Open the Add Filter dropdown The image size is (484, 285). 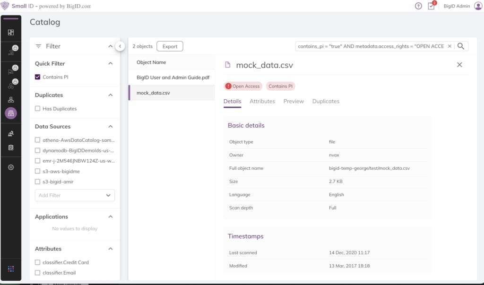coord(75,195)
